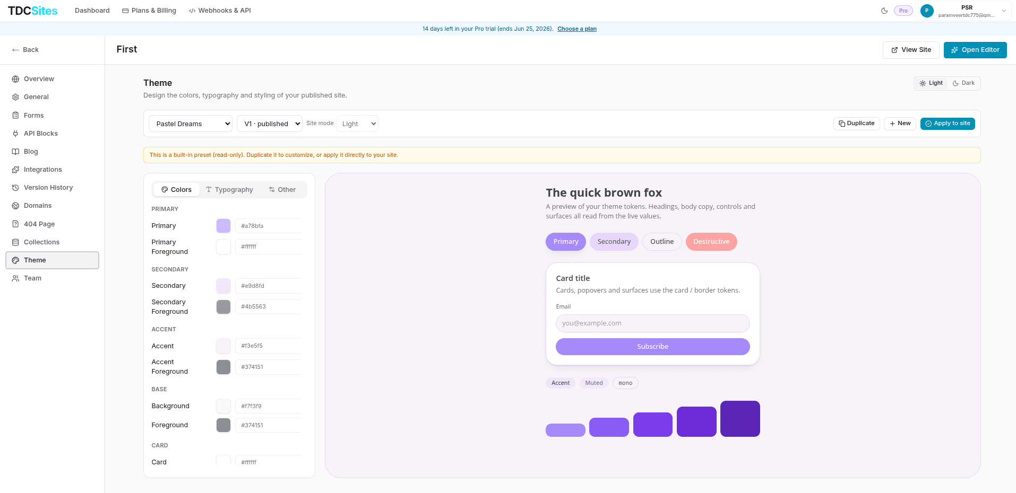Click the Colors tab palette icon
Screen dimensions: 1016x493
(165, 190)
